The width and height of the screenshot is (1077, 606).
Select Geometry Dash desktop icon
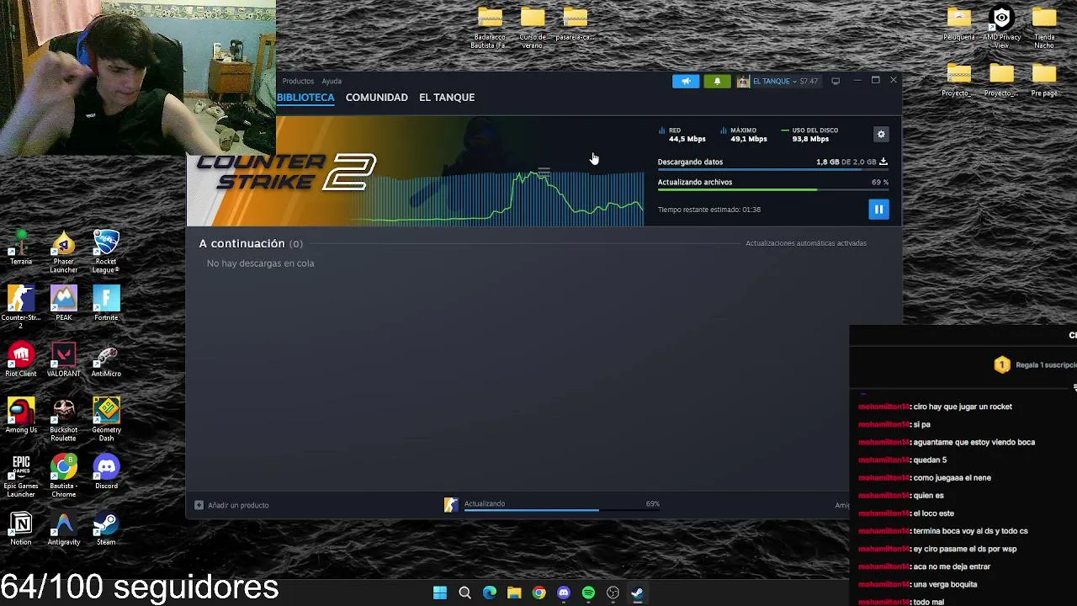tap(106, 420)
